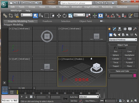The width and height of the screenshot is (139, 103).
Task: Expand quick access toolbar overflow arrows
Action: (x=40, y=3)
